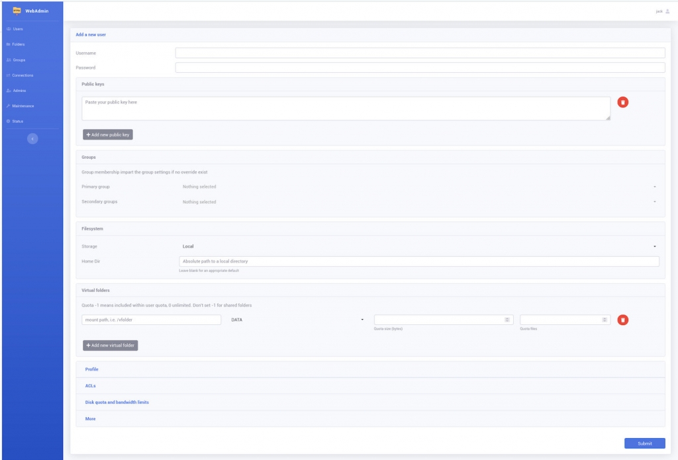678x460 pixels.
Task: Open the Admins section
Action: (x=16, y=91)
